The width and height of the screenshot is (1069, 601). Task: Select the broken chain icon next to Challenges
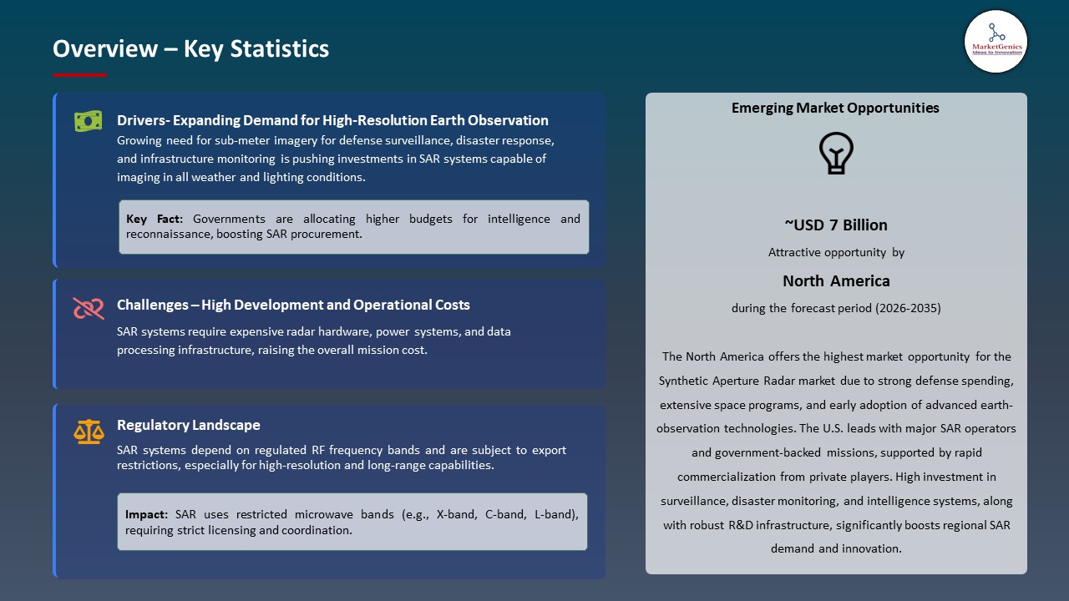pos(88,308)
